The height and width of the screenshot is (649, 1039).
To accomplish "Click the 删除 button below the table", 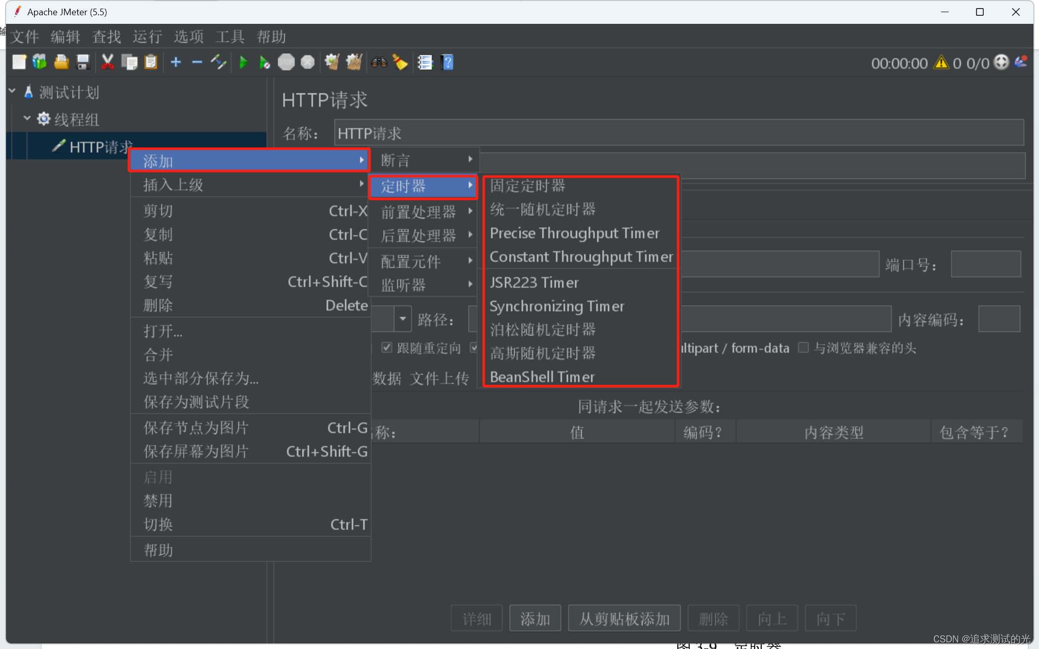I will [x=713, y=619].
